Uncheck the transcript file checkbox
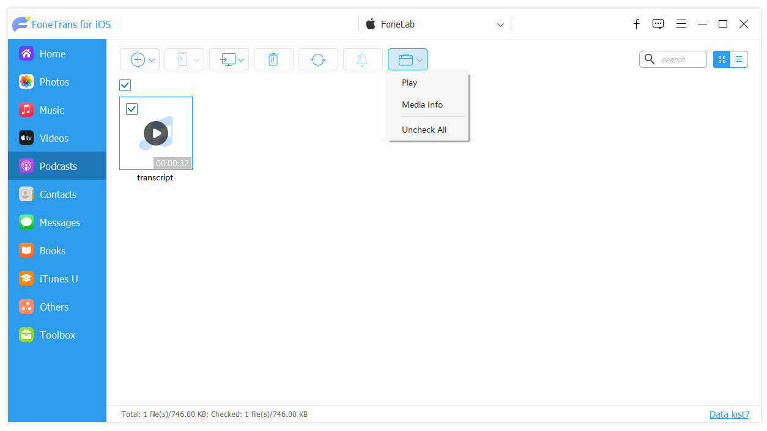Image resolution: width=767 pixels, height=431 pixels. coord(132,109)
